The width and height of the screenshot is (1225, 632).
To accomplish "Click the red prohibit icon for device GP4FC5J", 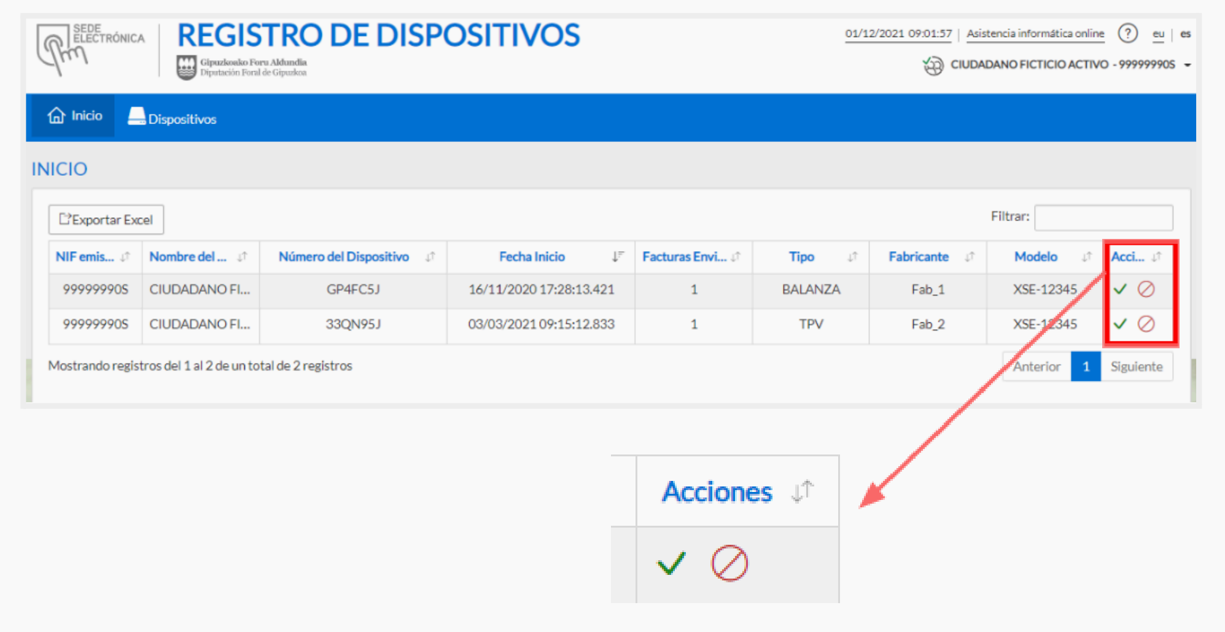I will coord(1146,289).
